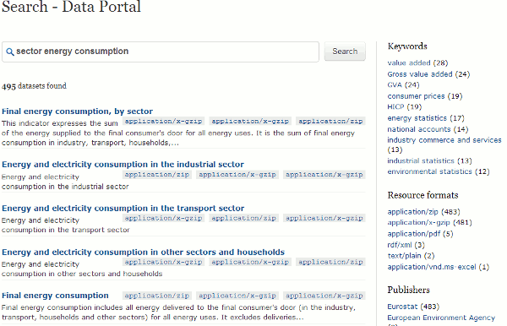Viewport: 507px width, 326px height.
Task: Filter by energy statistics keyword
Action: (x=417, y=118)
